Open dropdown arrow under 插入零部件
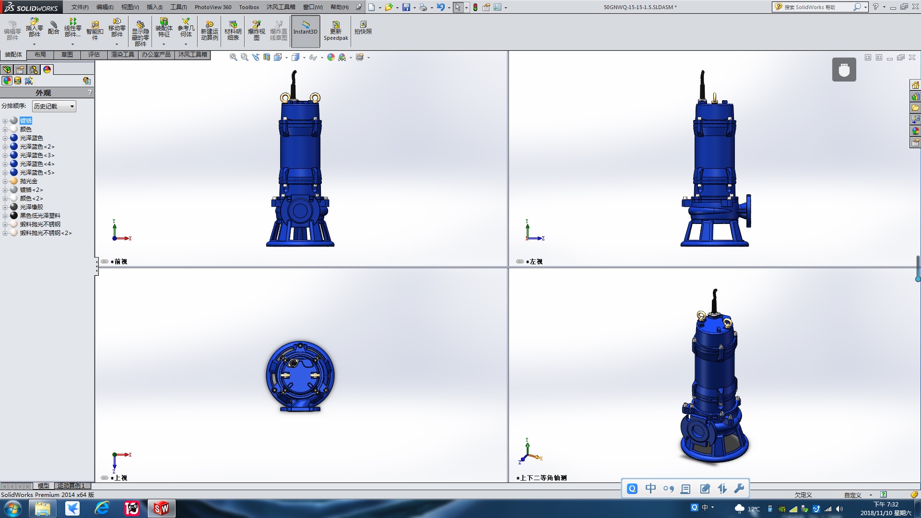The image size is (921, 518). click(x=34, y=45)
